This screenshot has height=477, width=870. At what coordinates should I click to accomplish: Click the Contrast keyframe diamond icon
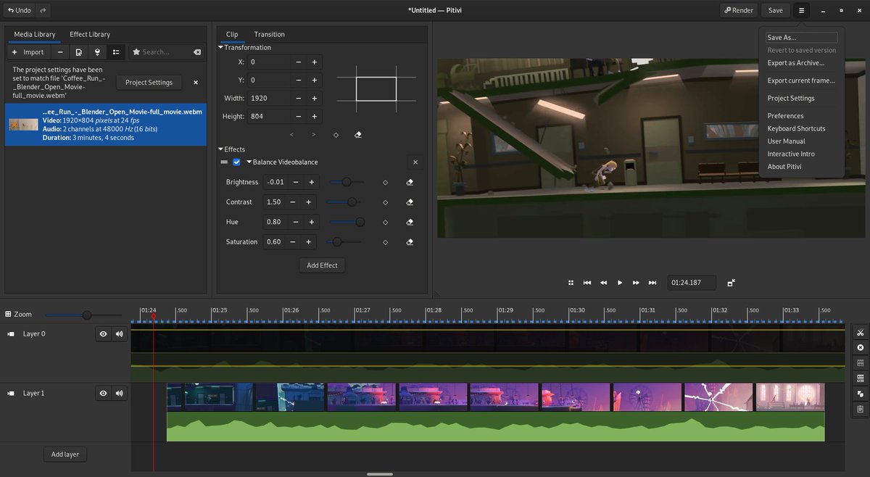tap(385, 202)
